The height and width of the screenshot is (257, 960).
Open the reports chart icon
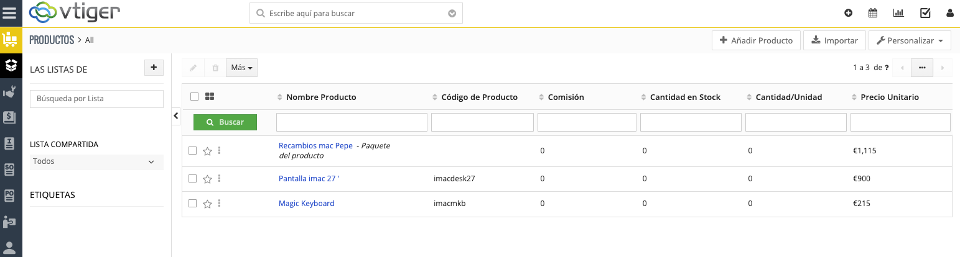pos(898,13)
